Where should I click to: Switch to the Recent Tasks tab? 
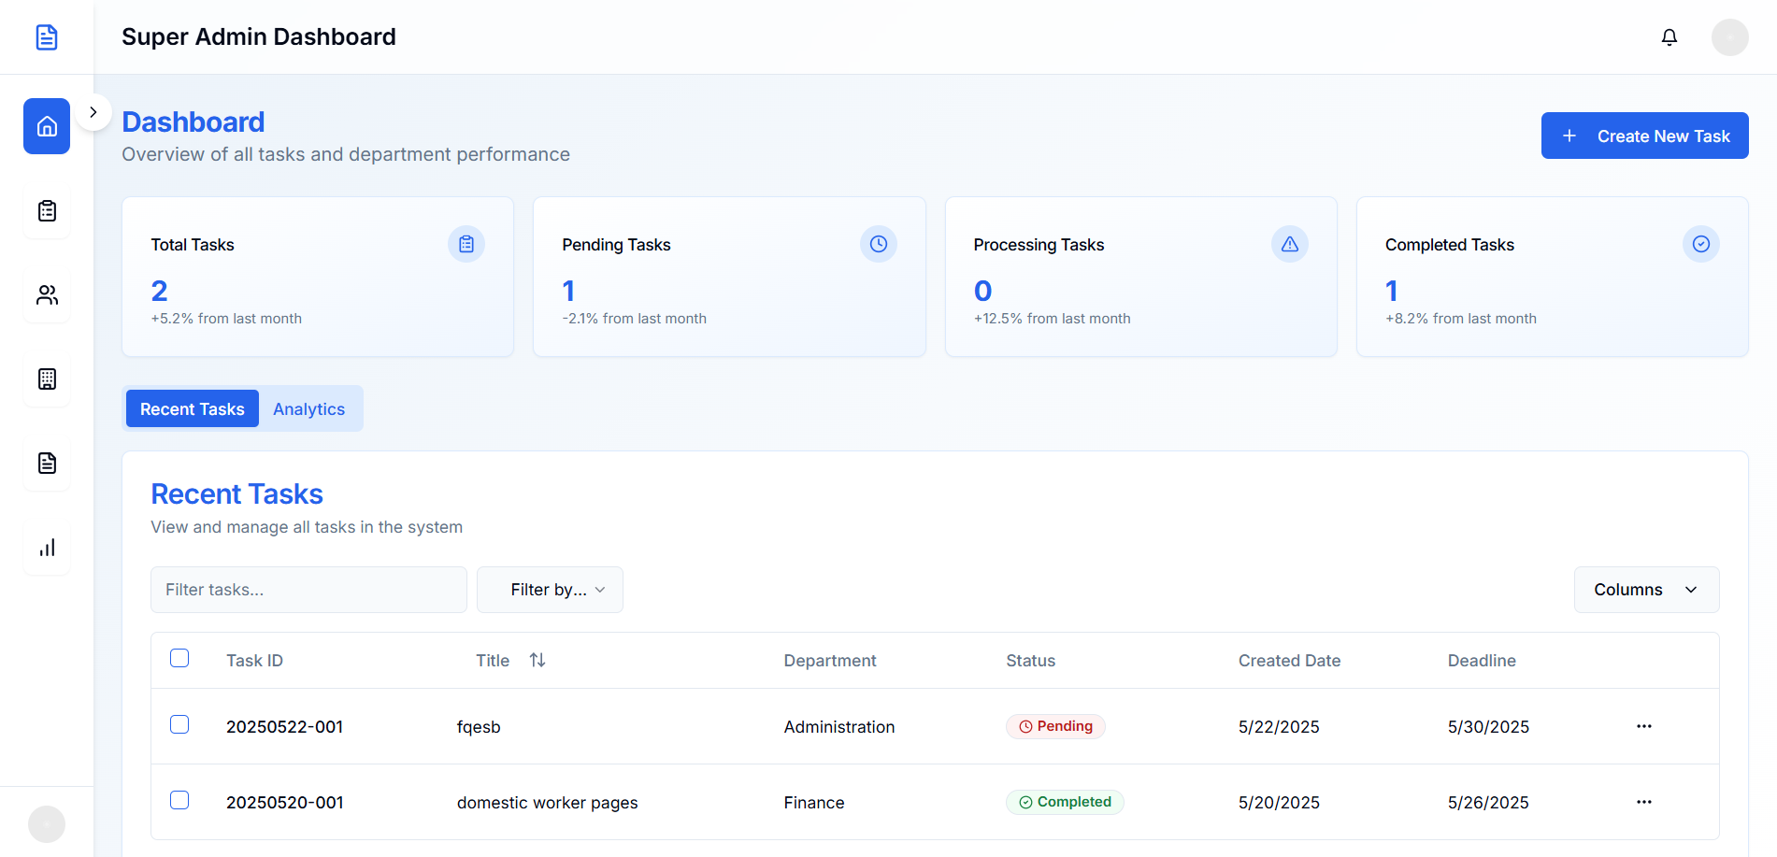click(x=193, y=408)
